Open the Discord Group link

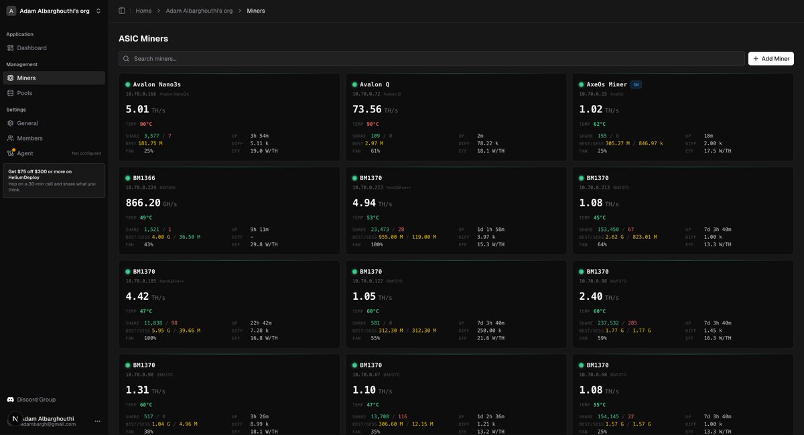point(54,400)
